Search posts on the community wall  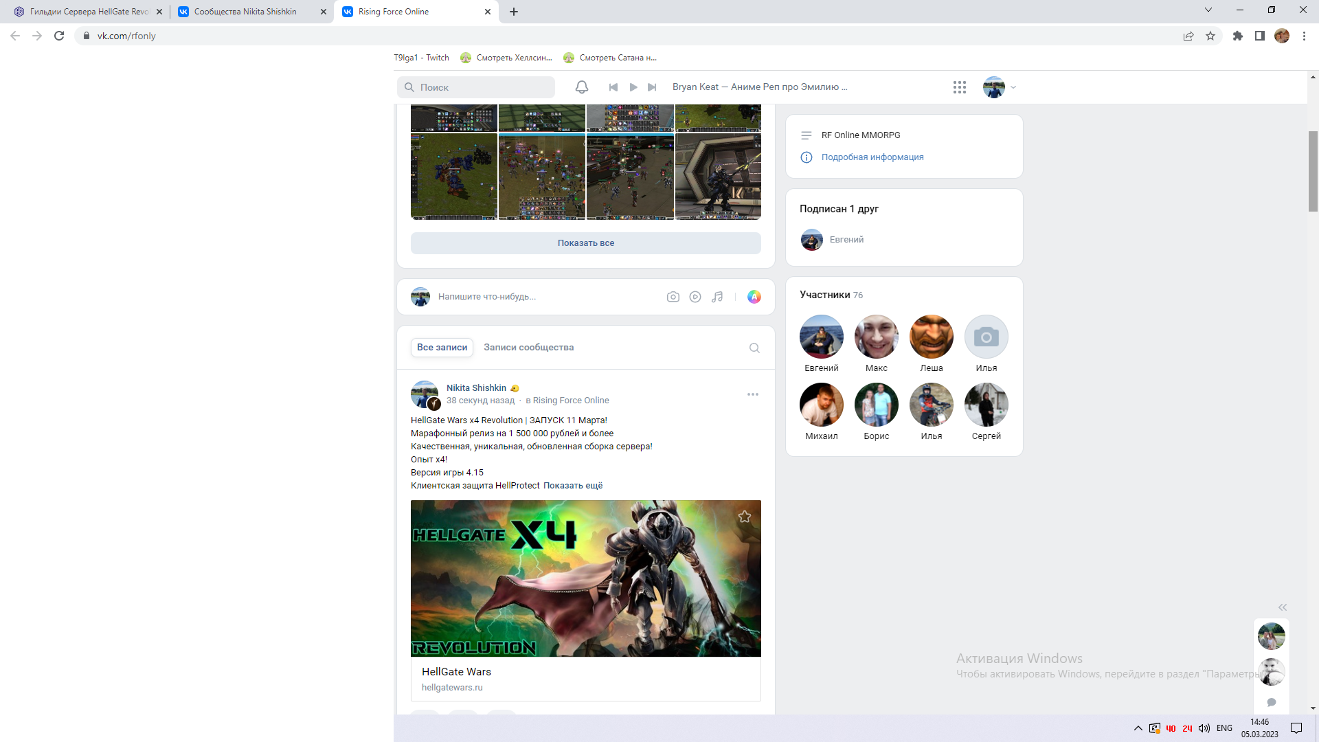pos(754,348)
